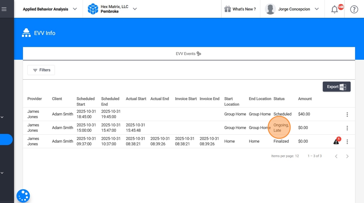Open the Jorge Concepcion user menu chevron

point(317,9)
